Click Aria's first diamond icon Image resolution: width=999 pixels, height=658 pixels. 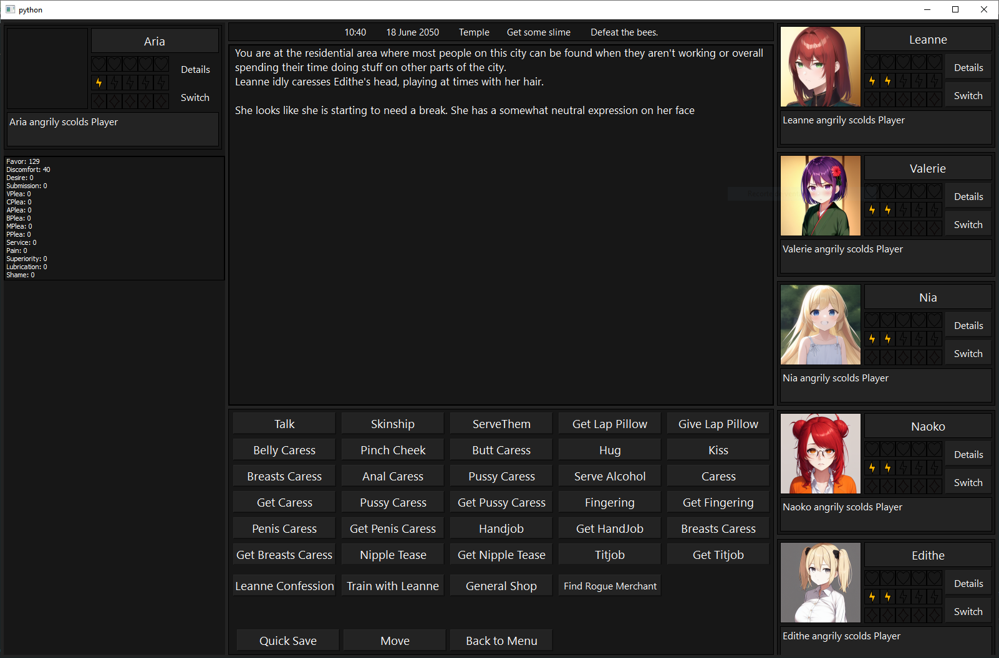(99, 101)
